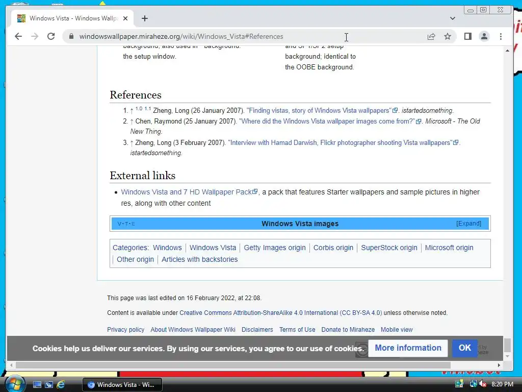
Task: Open a new browser tab
Action: pyautogui.click(x=144, y=18)
